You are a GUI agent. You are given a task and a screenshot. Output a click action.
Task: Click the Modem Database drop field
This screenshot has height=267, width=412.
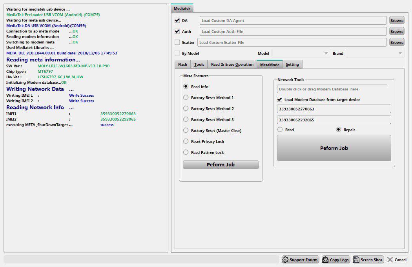tap(332, 89)
